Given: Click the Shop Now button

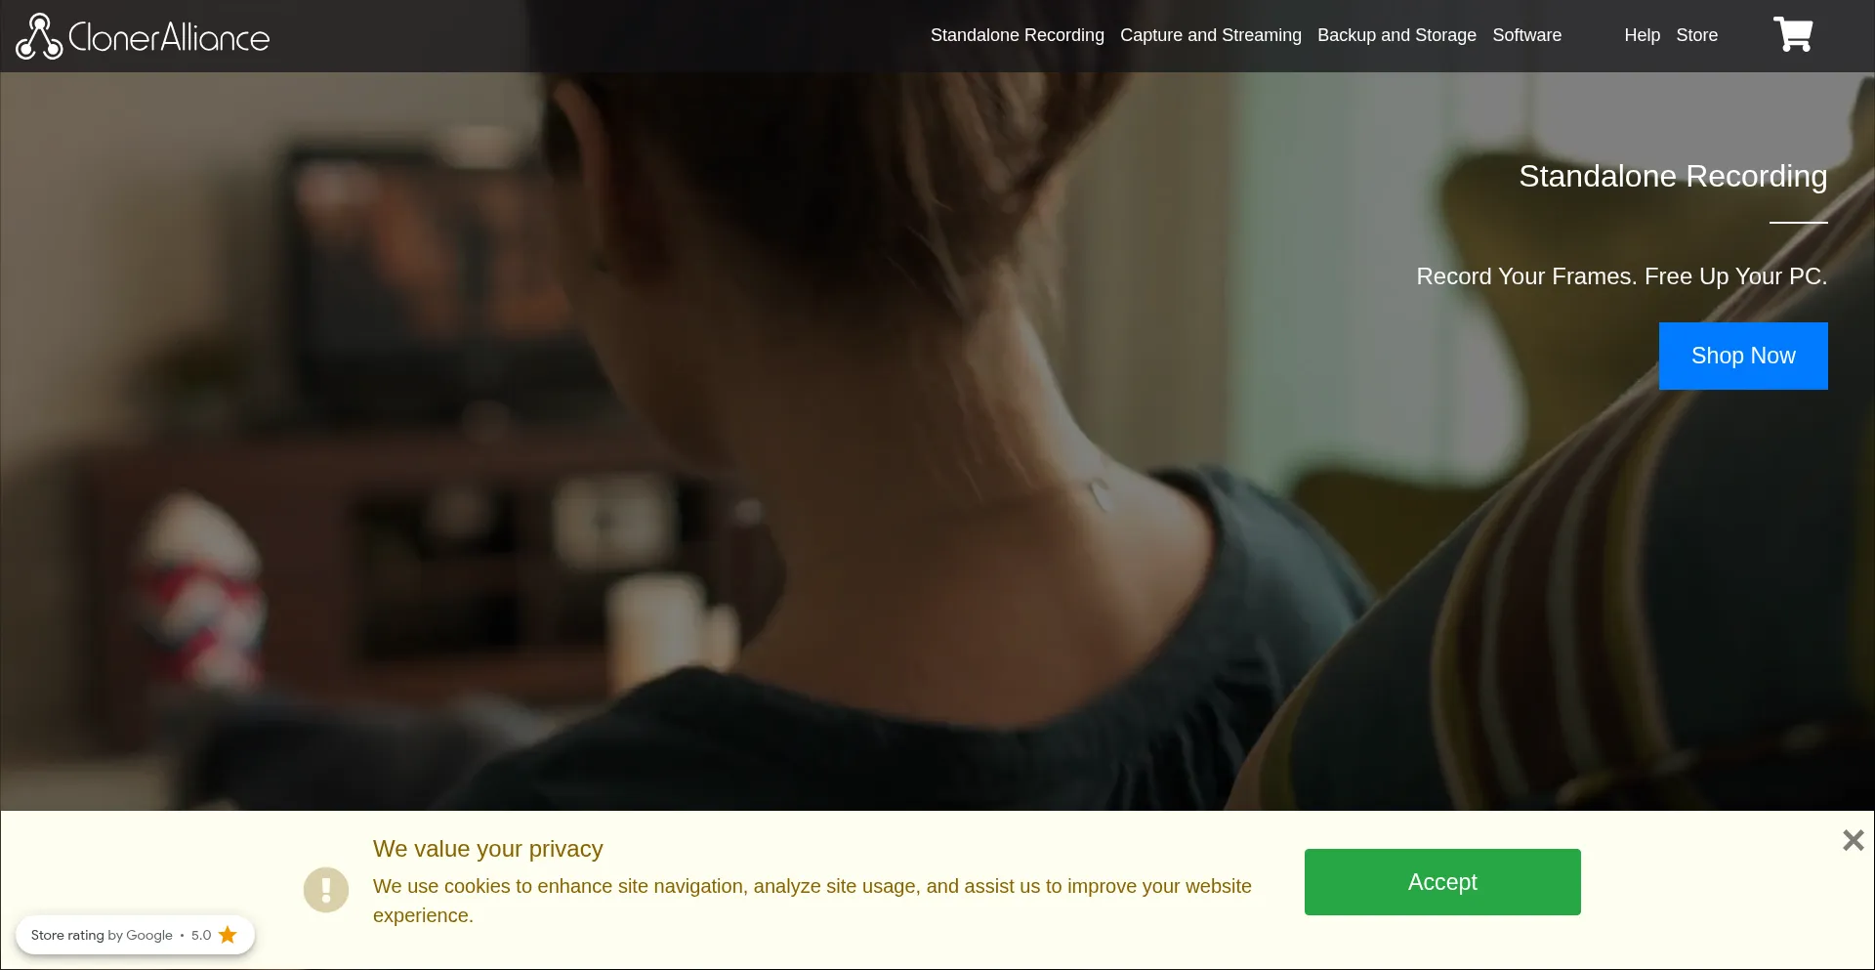Looking at the screenshot, I should point(1743,356).
